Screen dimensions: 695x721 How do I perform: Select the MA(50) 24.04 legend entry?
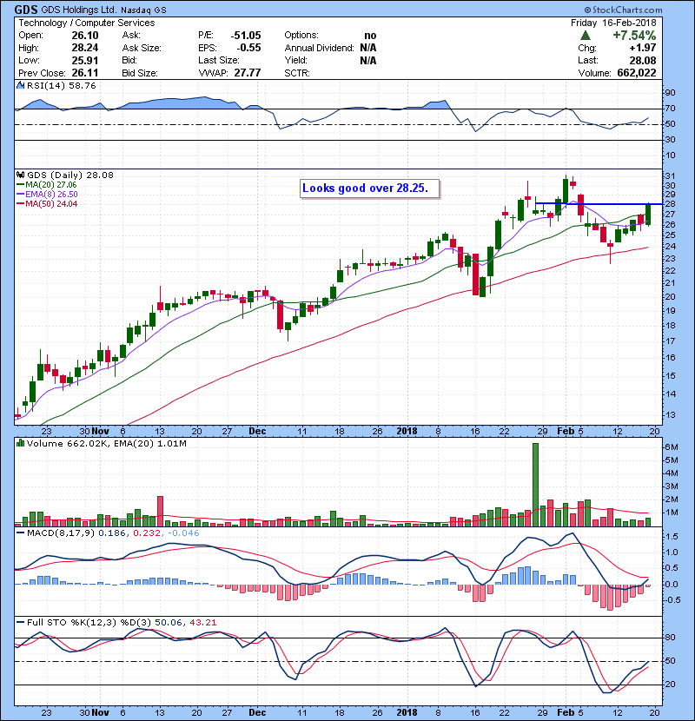pos(51,203)
